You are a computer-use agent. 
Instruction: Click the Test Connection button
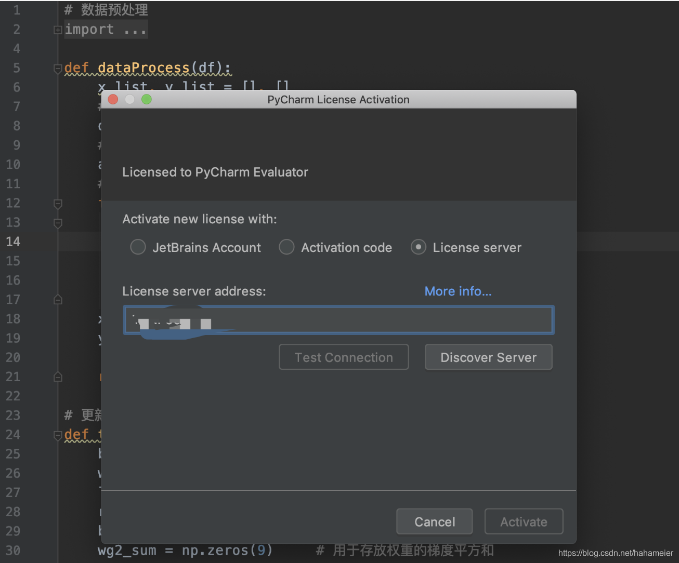click(x=344, y=357)
